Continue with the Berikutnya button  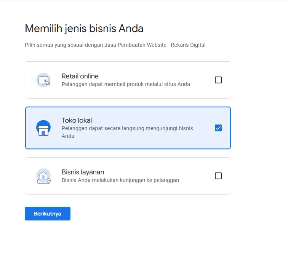tap(48, 214)
